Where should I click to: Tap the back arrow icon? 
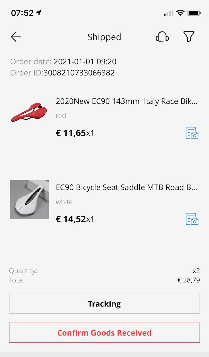click(x=16, y=37)
